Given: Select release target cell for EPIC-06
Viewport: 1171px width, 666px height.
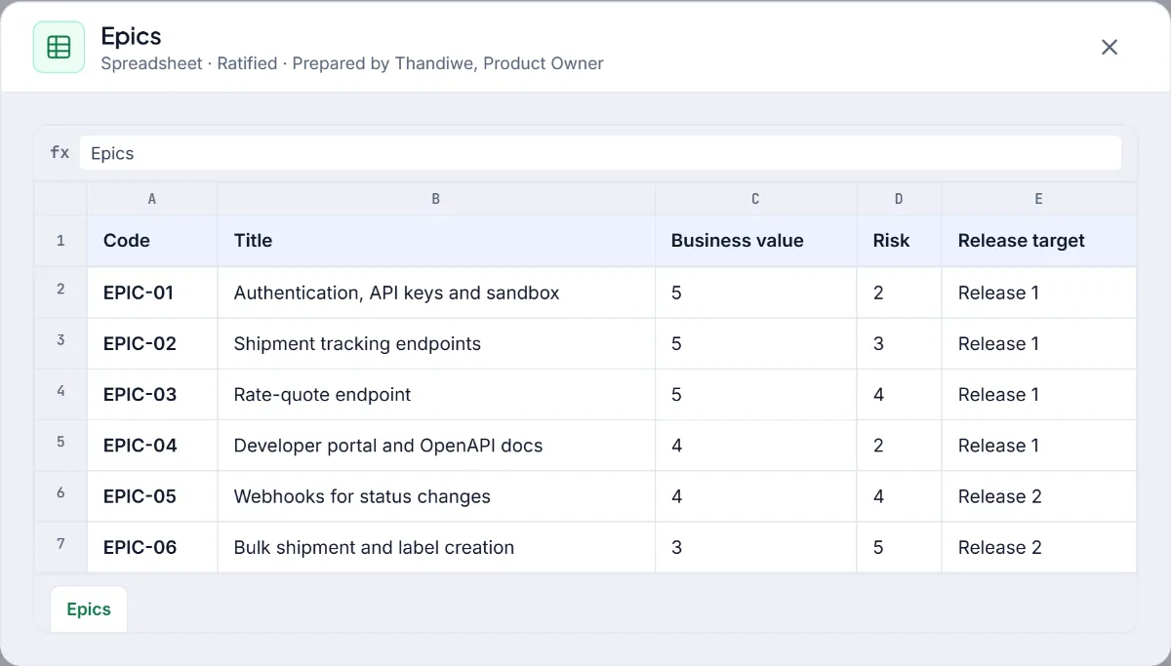Looking at the screenshot, I should pos(1038,546).
